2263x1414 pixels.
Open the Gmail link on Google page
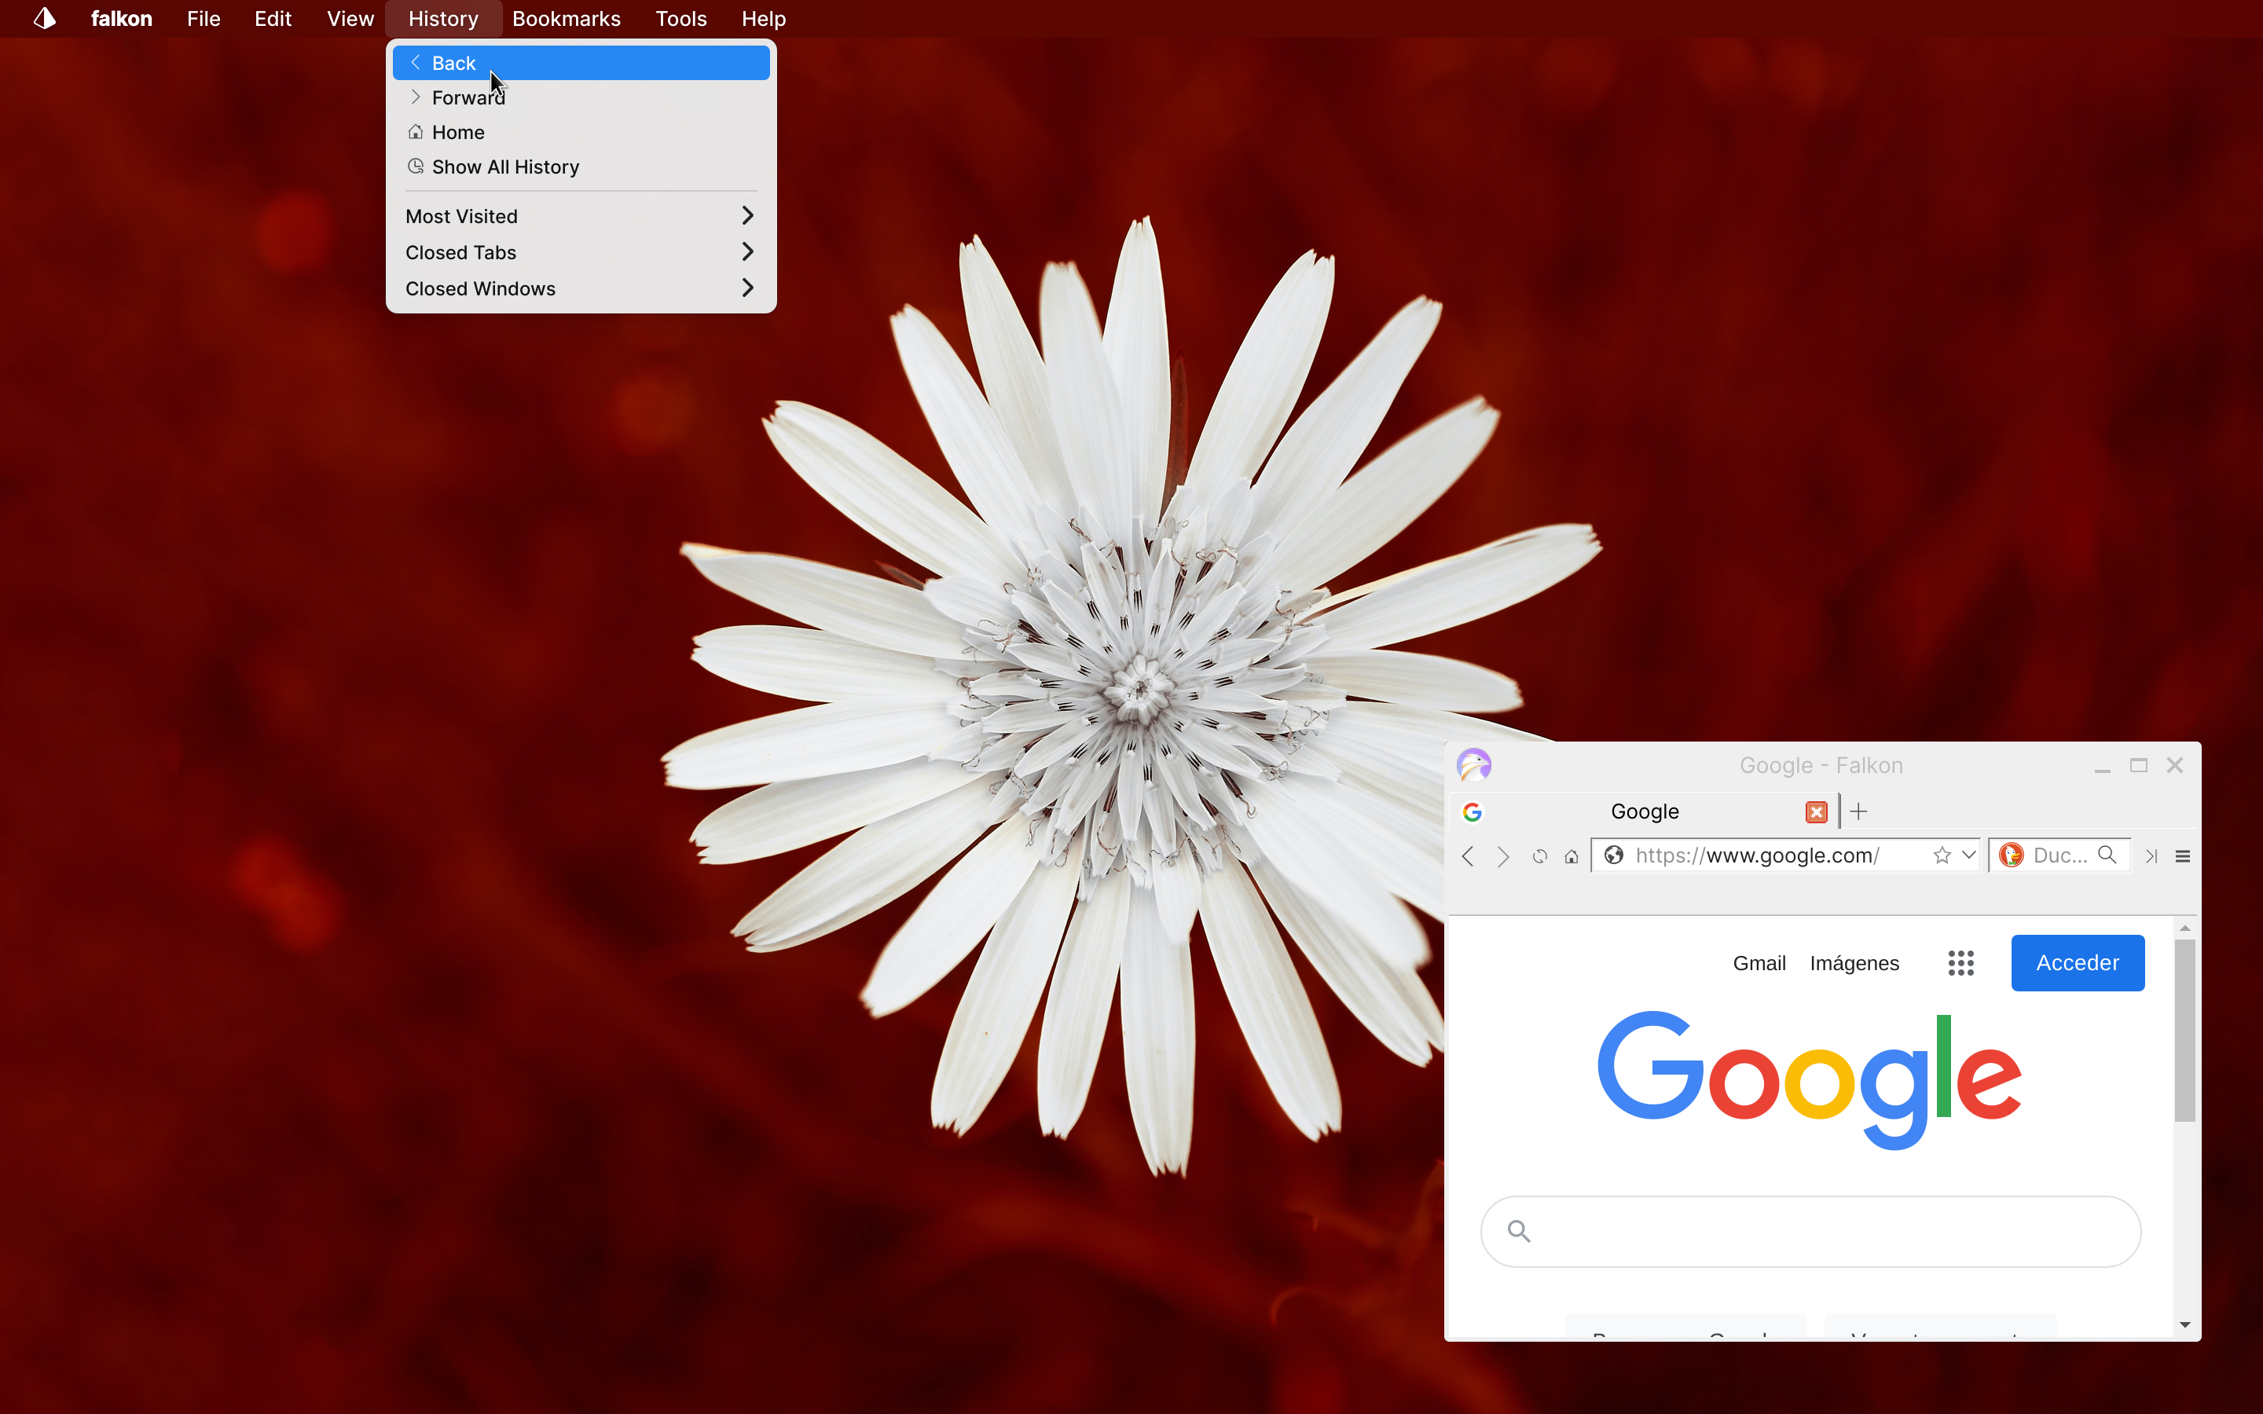point(1758,963)
